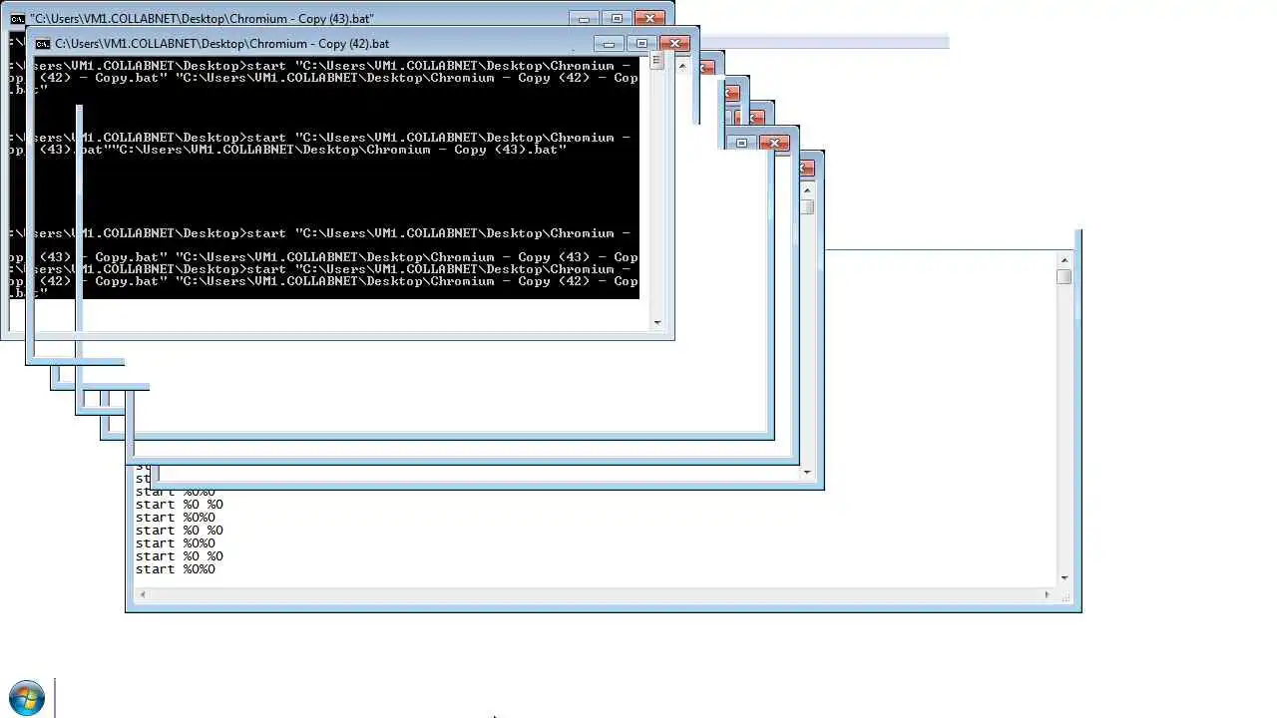Close the Copy (43).bat command window
The width and height of the screenshot is (1277, 718).
tap(649, 19)
